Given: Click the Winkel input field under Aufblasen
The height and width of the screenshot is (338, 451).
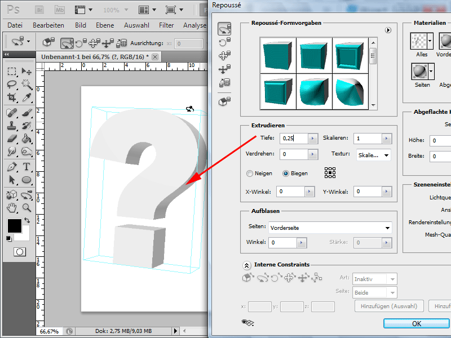Looking at the screenshot, I should [283, 243].
